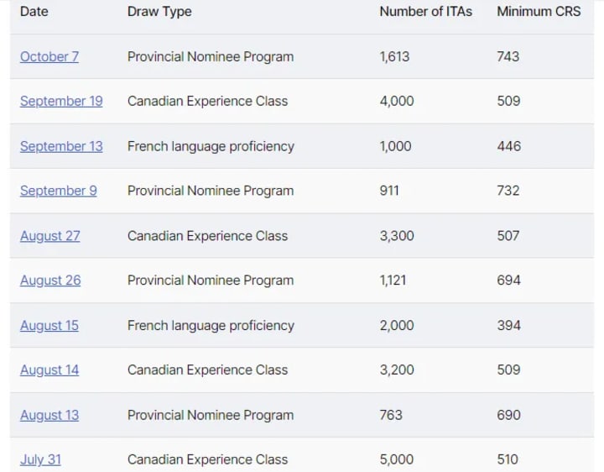Image resolution: width=604 pixels, height=472 pixels.
Task: Click the August 26 date link
Action: 50,281
